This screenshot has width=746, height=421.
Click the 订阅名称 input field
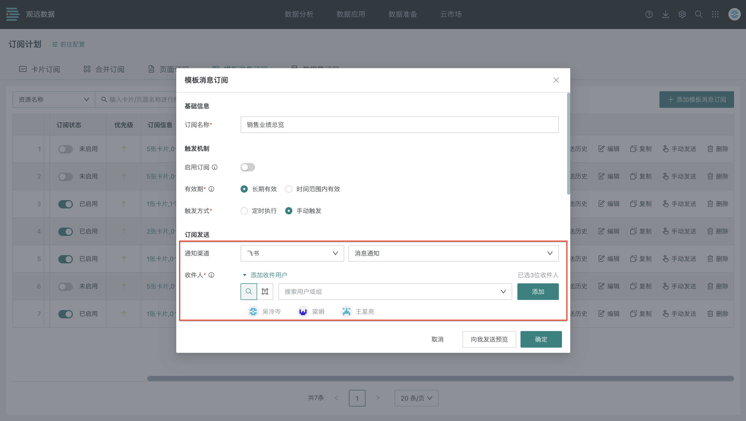tap(399, 125)
